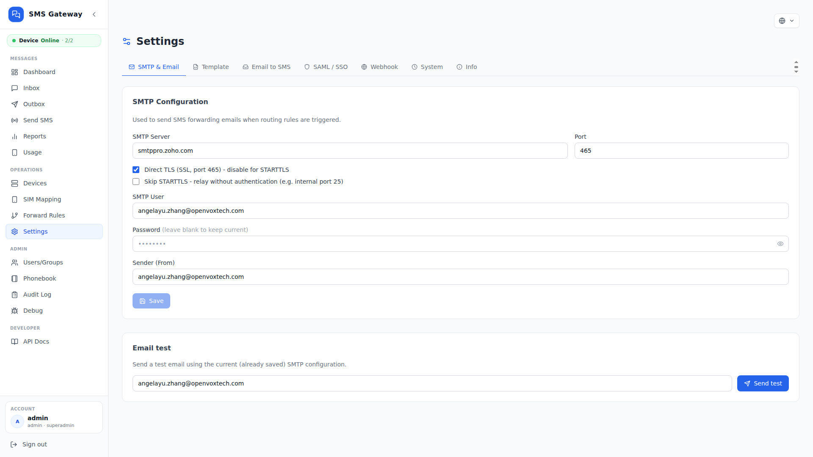Click the SMS Gateway logo icon
Viewport: 813px width, 457px height.
click(x=16, y=14)
